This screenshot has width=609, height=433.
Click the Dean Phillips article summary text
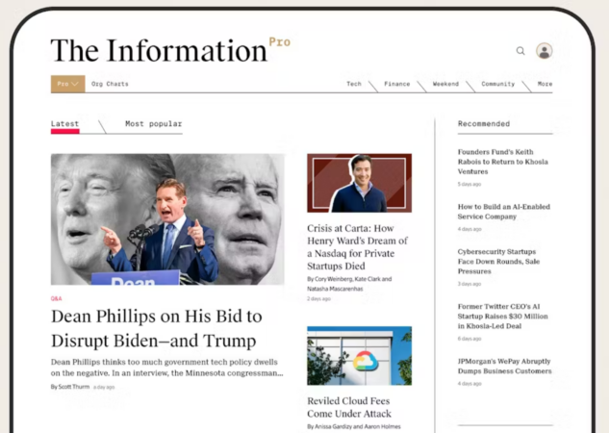(x=167, y=368)
